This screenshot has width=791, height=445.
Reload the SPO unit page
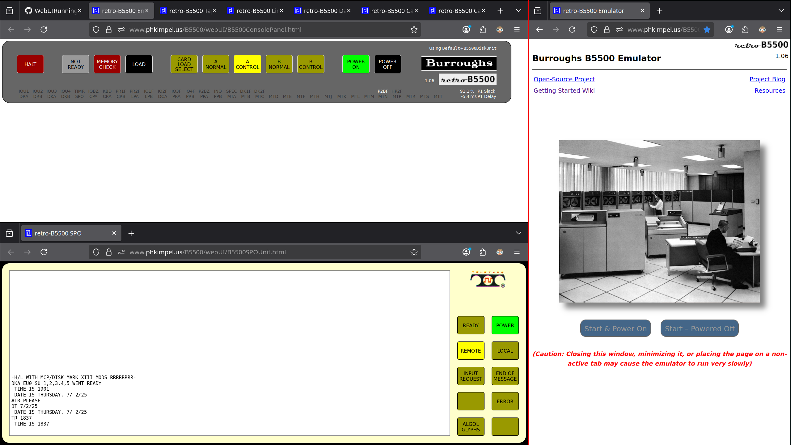point(44,252)
